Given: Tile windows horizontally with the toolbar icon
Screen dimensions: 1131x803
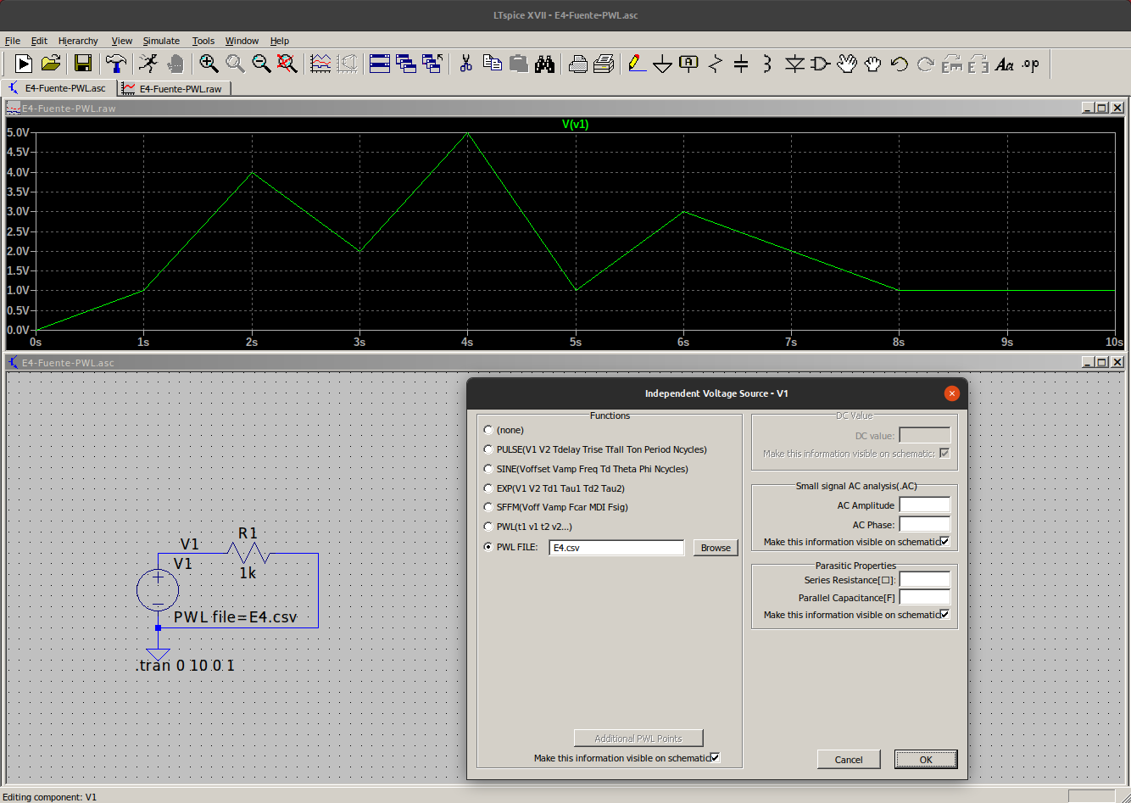Looking at the screenshot, I should (x=380, y=64).
